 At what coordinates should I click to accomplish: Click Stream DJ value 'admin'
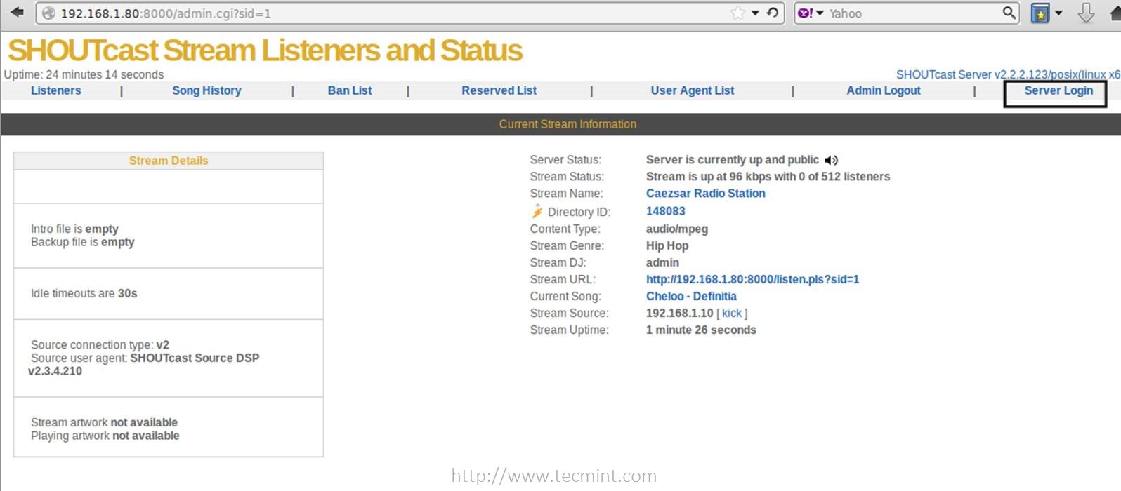point(662,262)
